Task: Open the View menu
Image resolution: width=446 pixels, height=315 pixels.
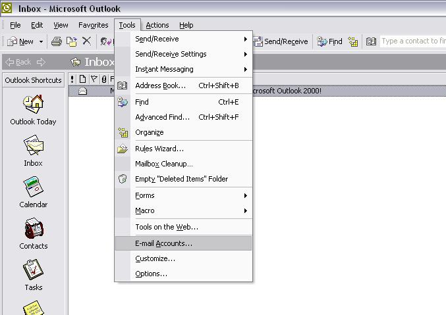Action: point(61,25)
